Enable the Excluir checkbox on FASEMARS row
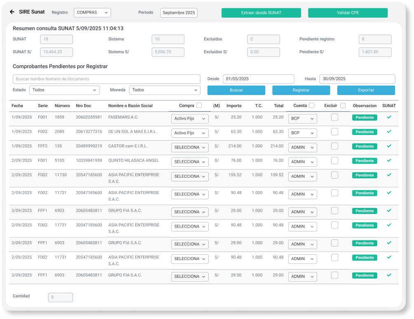414x319 pixels. point(334,118)
